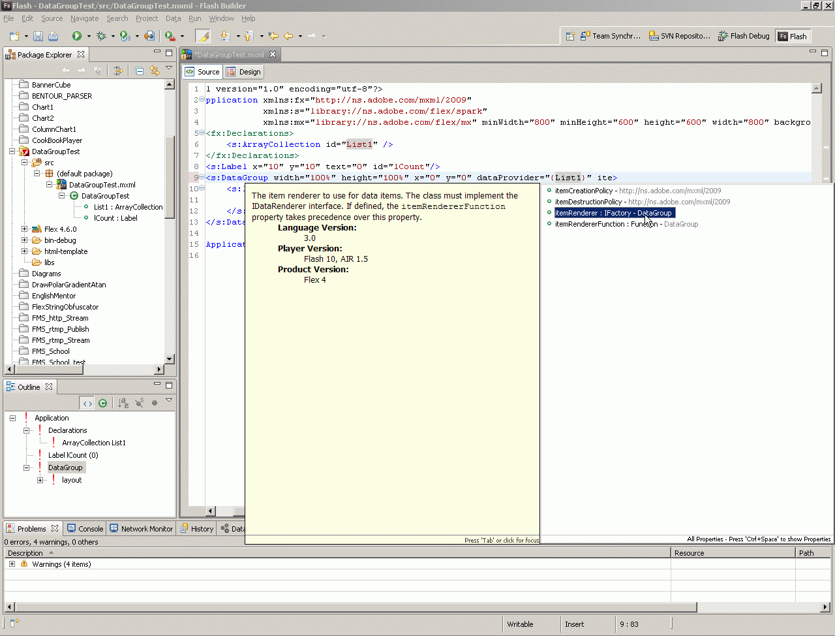Click Collapse All in Package Explorer
Viewport: 835px width, 636px height.
point(139,71)
